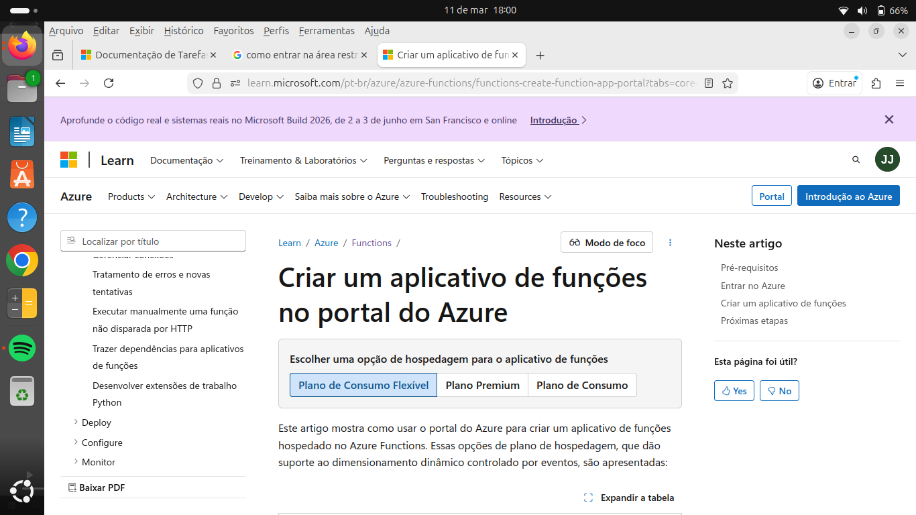Reload the current page
This screenshot has height=515, width=916.
[x=109, y=83]
